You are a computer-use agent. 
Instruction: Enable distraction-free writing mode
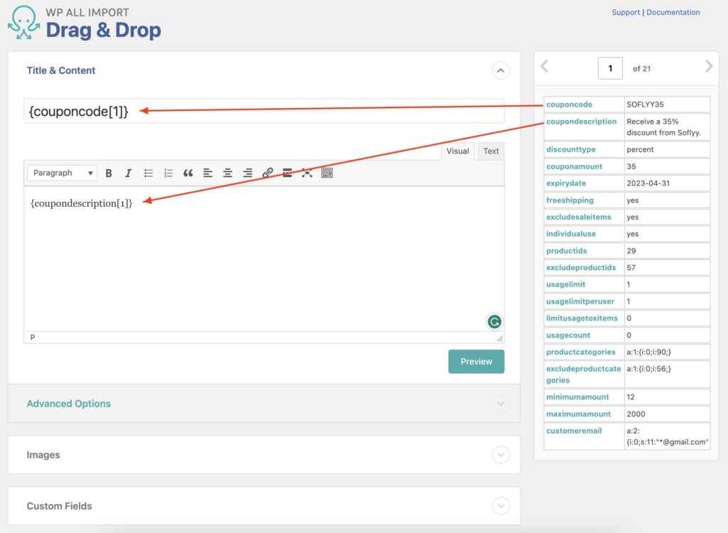(307, 173)
